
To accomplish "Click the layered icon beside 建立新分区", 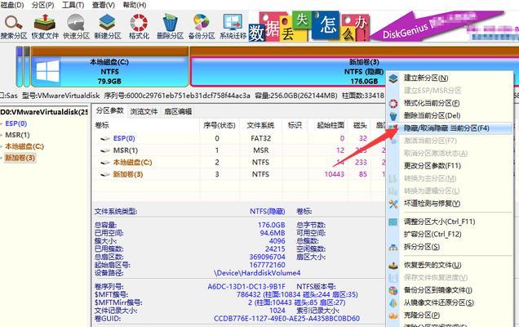I will 393,78.
